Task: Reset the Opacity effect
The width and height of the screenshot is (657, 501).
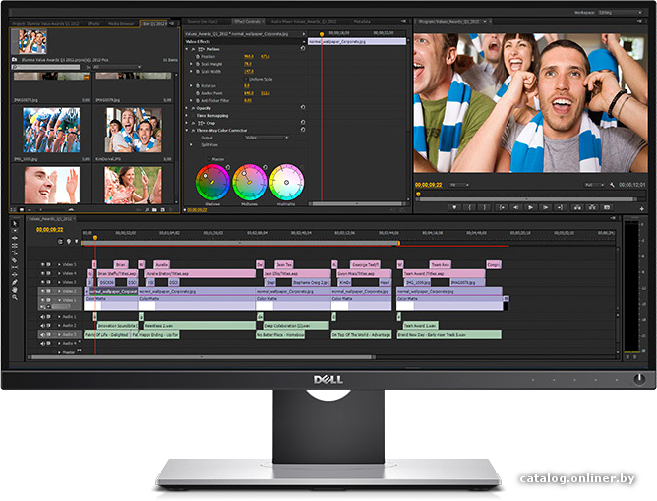Action: 303,107
